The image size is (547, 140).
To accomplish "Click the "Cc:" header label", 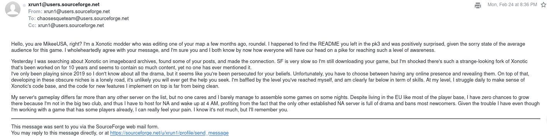I will pyautogui.click(x=32, y=26).
